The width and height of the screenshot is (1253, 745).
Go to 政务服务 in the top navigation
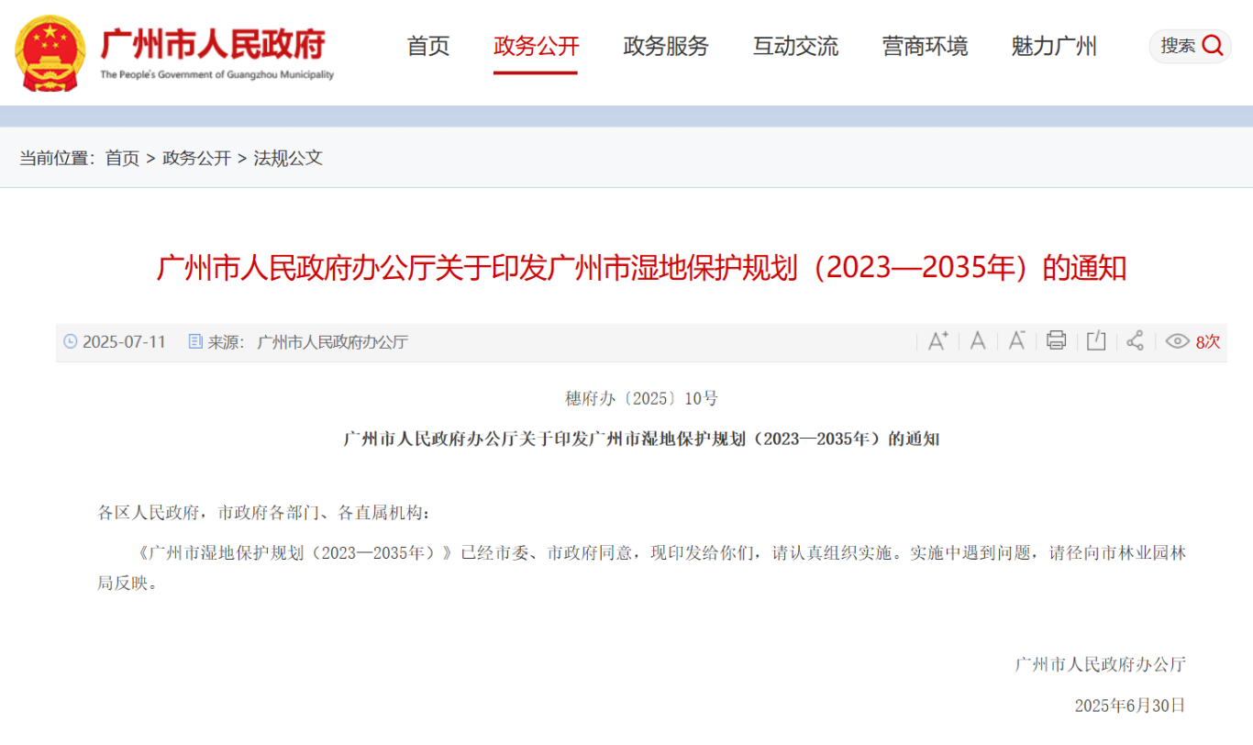[x=666, y=46]
